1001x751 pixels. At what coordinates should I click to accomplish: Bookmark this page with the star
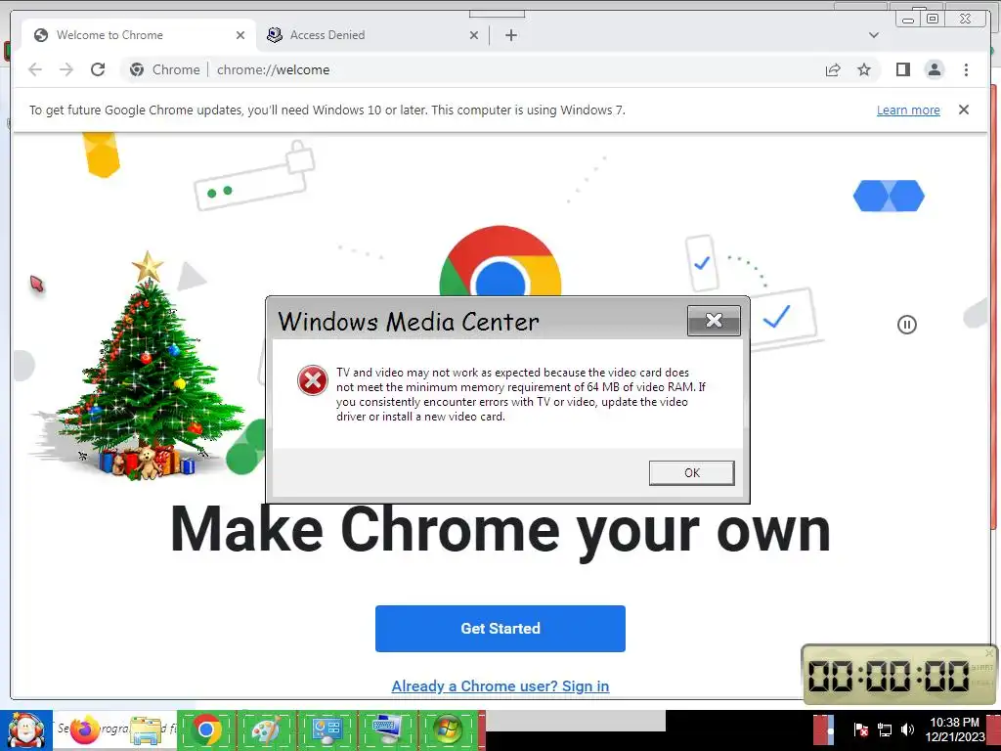pyautogui.click(x=864, y=69)
